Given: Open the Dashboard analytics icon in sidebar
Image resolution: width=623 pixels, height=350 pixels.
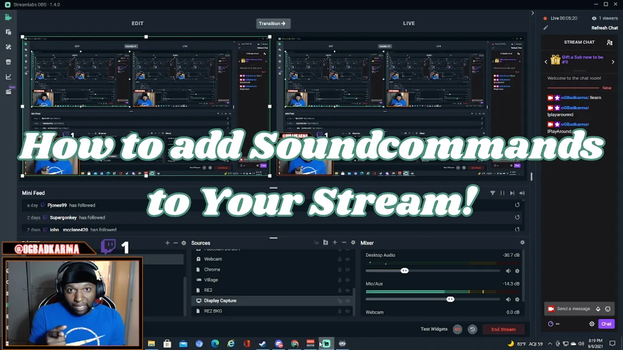Looking at the screenshot, I should [8, 76].
